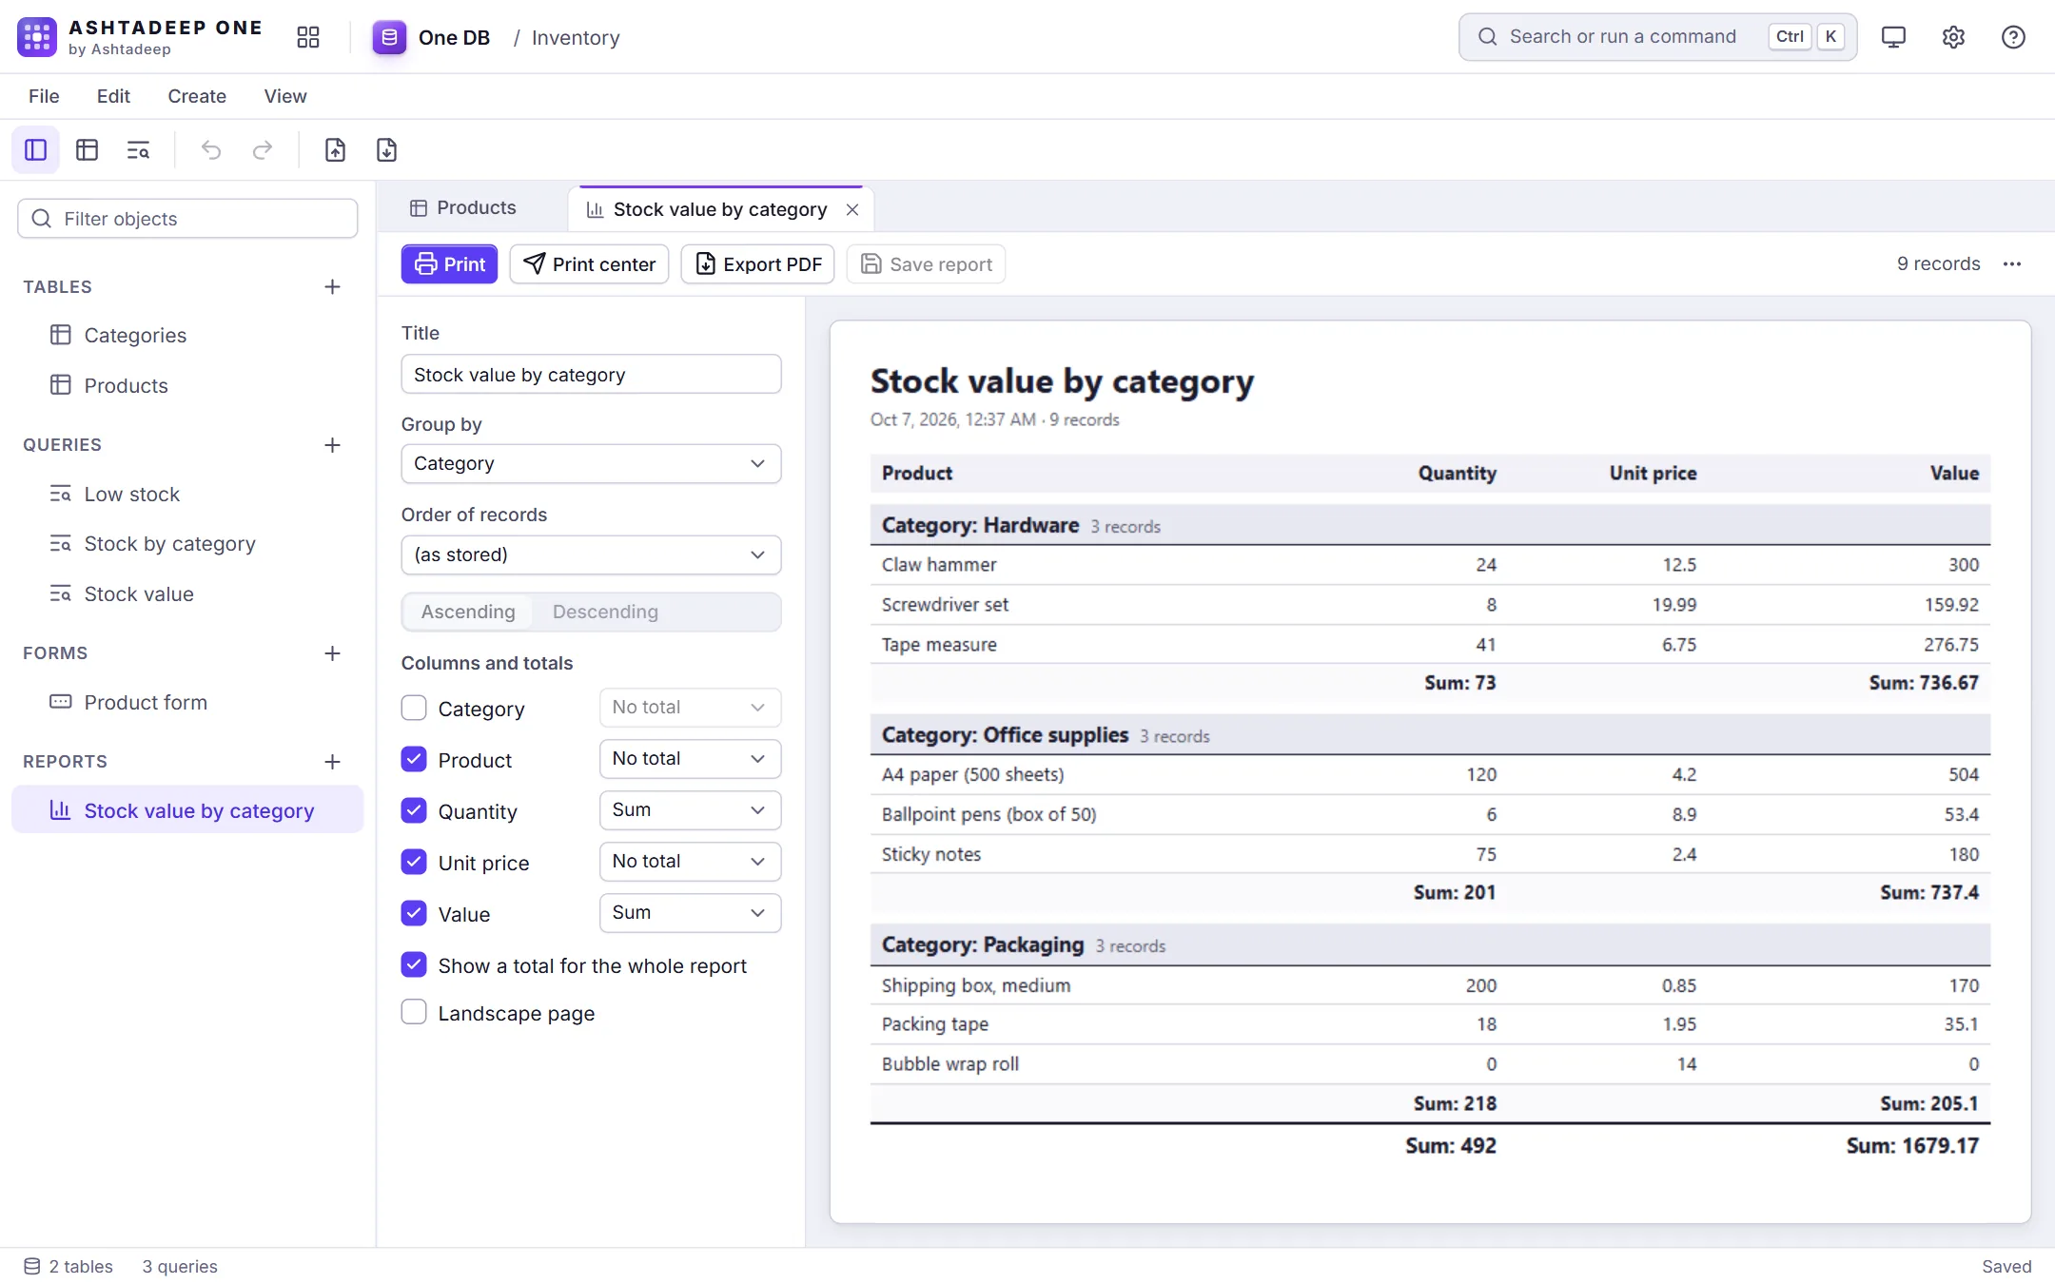Screen dimensions: 2055x1284
Task: Toggle Show a total for whole report
Action: click(x=414, y=964)
